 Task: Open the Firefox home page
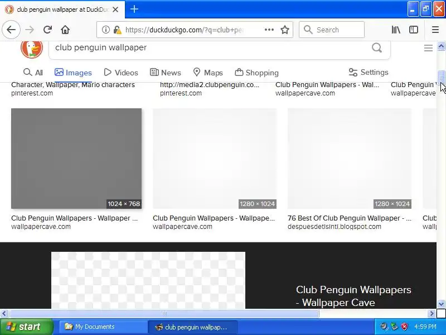65,30
